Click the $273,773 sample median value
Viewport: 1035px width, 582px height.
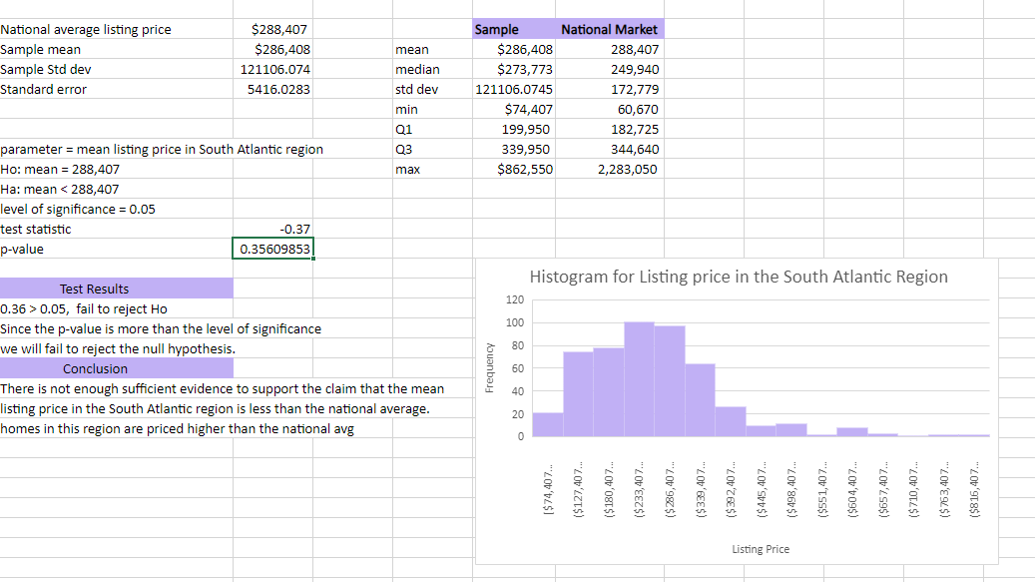[514, 69]
